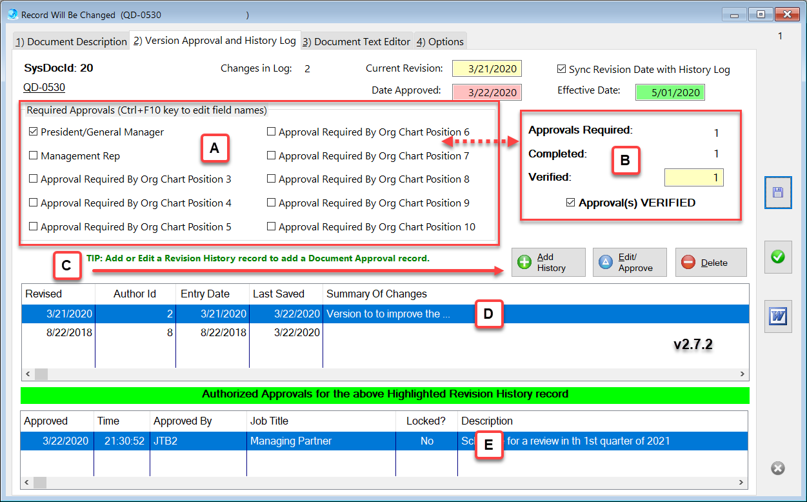This screenshot has width=807, height=502.
Task: Open document in Word via W icon
Action: pos(778,317)
